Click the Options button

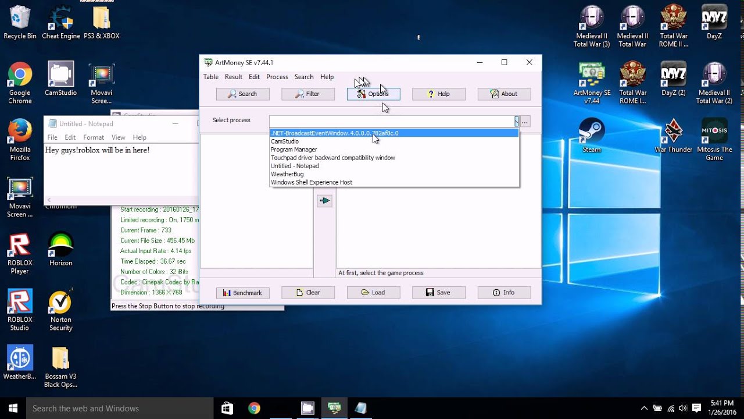pyautogui.click(x=373, y=94)
